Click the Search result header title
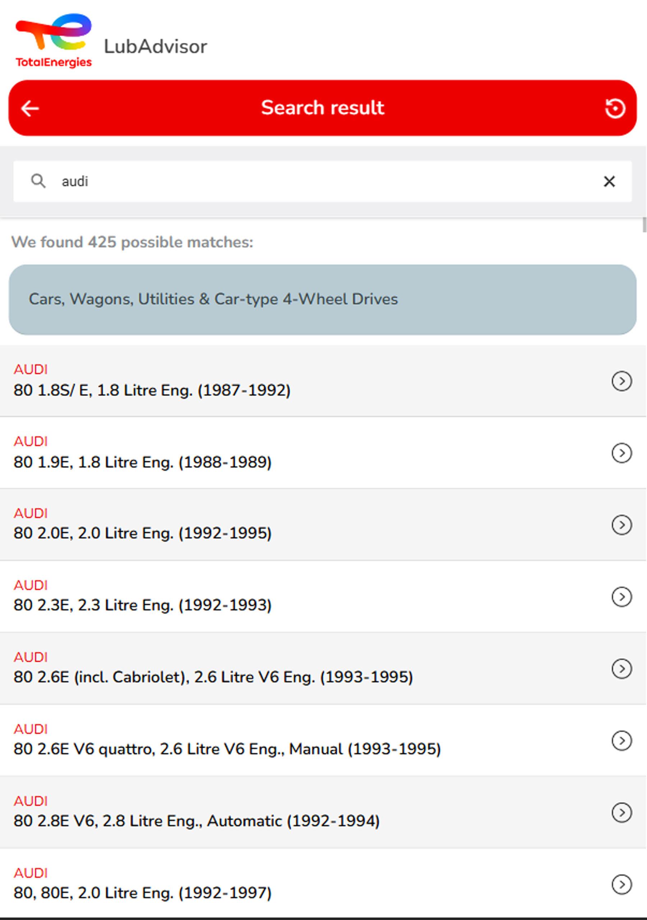Image resolution: width=647 pixels, height=920 pixels. 323,108
